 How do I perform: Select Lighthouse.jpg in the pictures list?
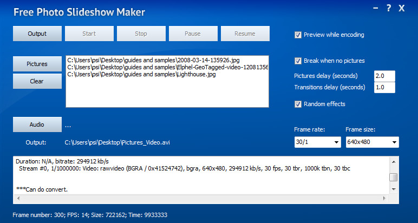[x=167, y=74]
